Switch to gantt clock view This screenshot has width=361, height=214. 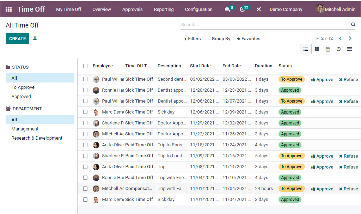coord(338,49)
